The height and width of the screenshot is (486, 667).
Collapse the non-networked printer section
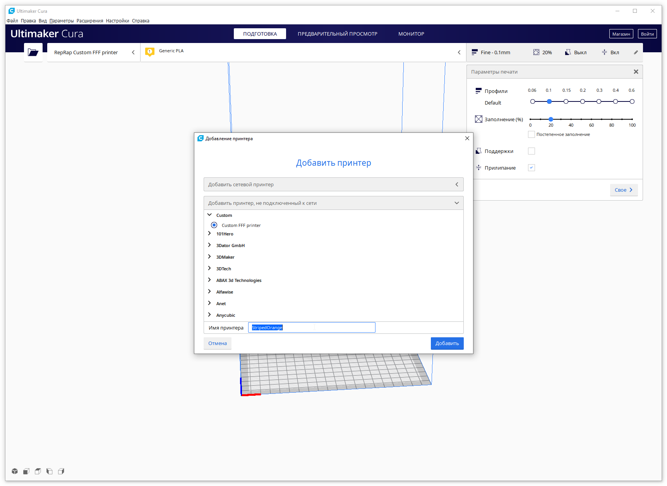pyautogui.click(x=334, y=203)
